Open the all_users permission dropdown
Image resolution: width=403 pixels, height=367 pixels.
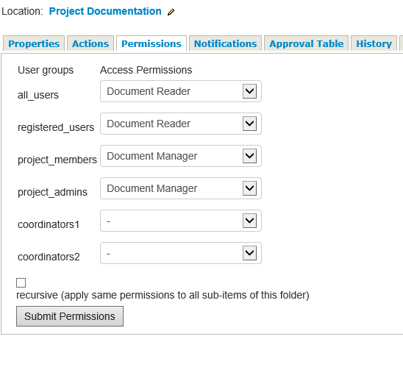[x=181, y=91]
